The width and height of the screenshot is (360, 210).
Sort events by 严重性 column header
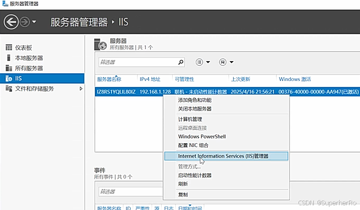pyautogui.click(x=142, y=208)
